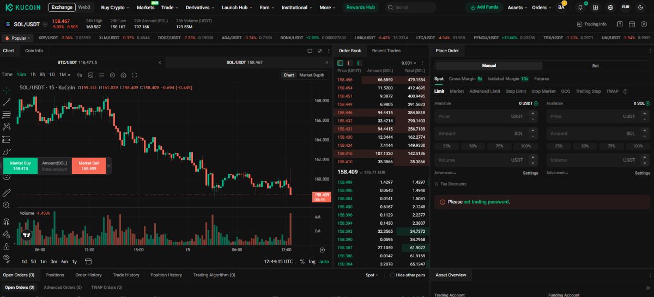Open the Derivatives menu
Image resolution: width=654 pixels, height=297 pixels.
pos(200,8)
